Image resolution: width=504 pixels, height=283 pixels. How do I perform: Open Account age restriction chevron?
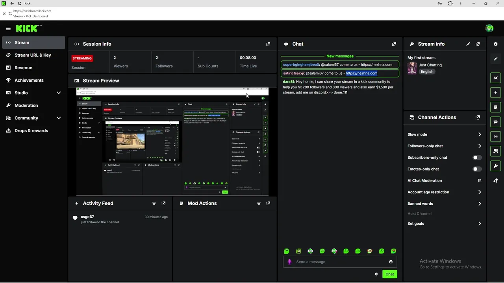tap(480, 192)
